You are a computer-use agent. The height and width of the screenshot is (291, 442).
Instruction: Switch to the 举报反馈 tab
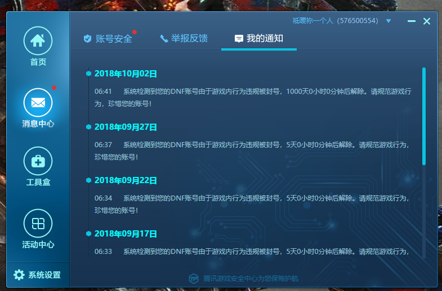184,38
